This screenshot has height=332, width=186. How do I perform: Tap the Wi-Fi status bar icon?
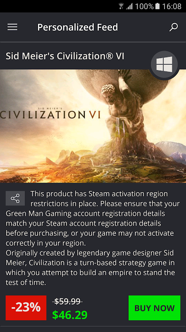click(x=121, y=6)
